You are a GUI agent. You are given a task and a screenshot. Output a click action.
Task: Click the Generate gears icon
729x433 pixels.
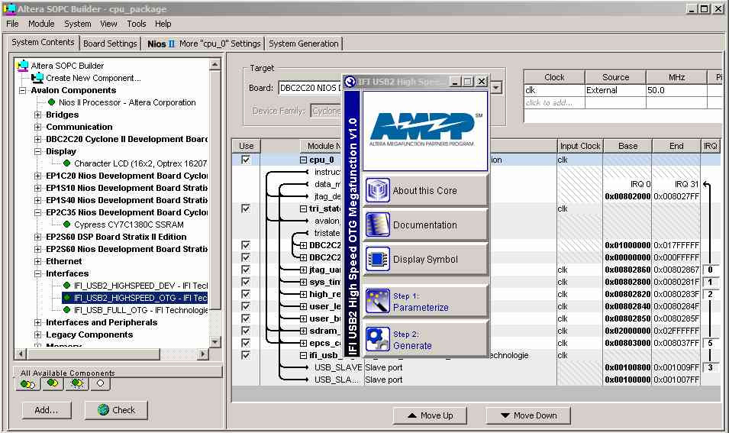[x=377, y=340]
